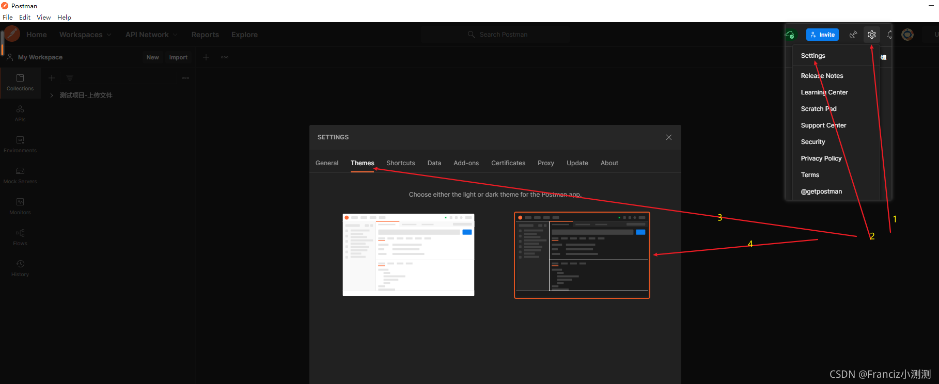The height and width of the screenshot is (384, 939).
Task: Open Explore in top navigation
Action: tap(244, 35)
